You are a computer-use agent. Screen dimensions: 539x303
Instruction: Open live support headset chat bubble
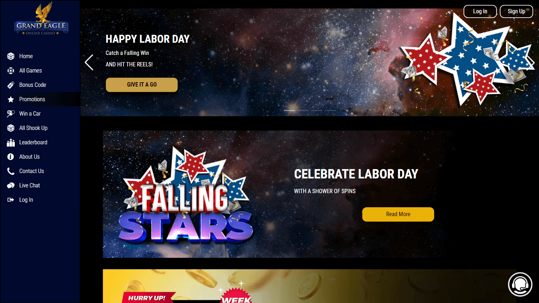coord(520,284)
